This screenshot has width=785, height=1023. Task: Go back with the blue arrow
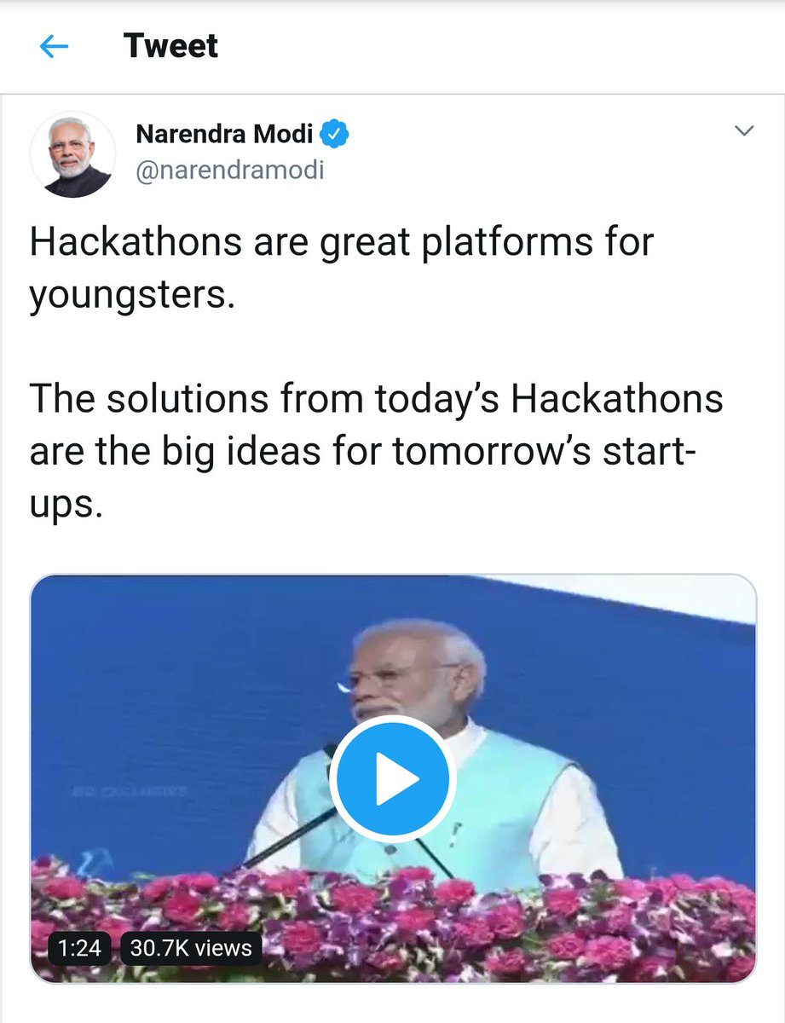click(x=54, y=47)
